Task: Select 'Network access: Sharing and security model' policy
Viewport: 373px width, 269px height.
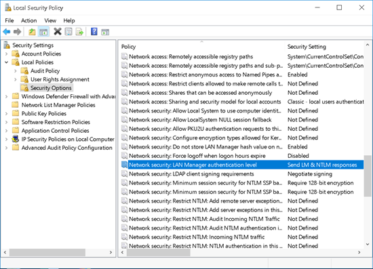Action: 205,102
